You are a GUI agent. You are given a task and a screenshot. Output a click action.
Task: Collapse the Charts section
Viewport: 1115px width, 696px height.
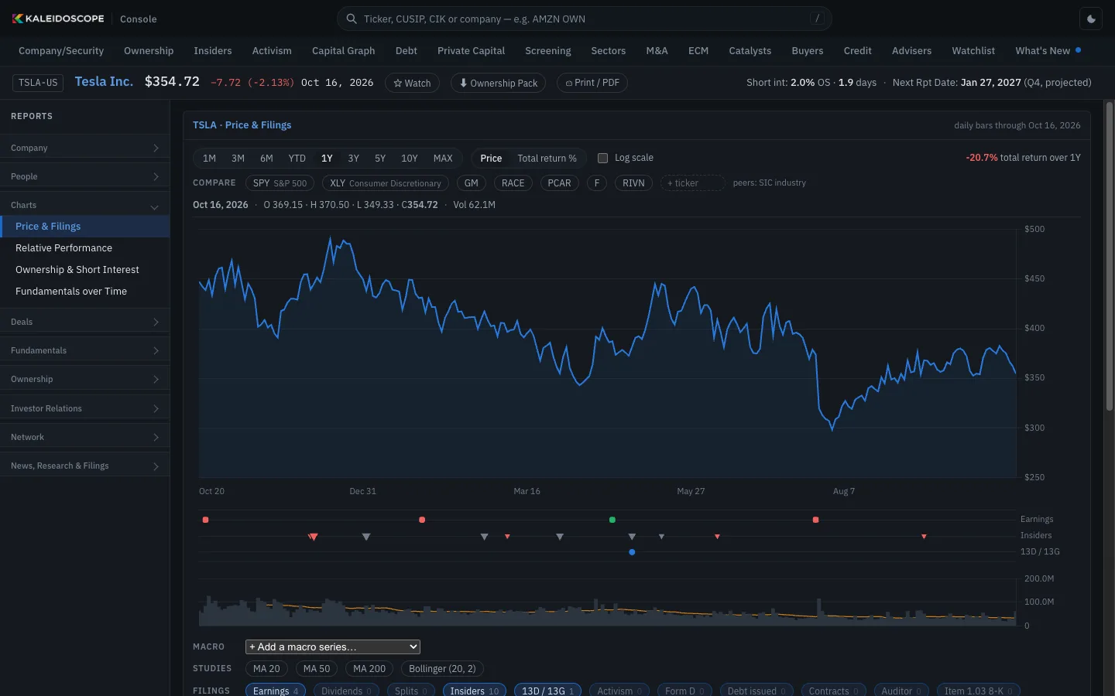point(84,205)
